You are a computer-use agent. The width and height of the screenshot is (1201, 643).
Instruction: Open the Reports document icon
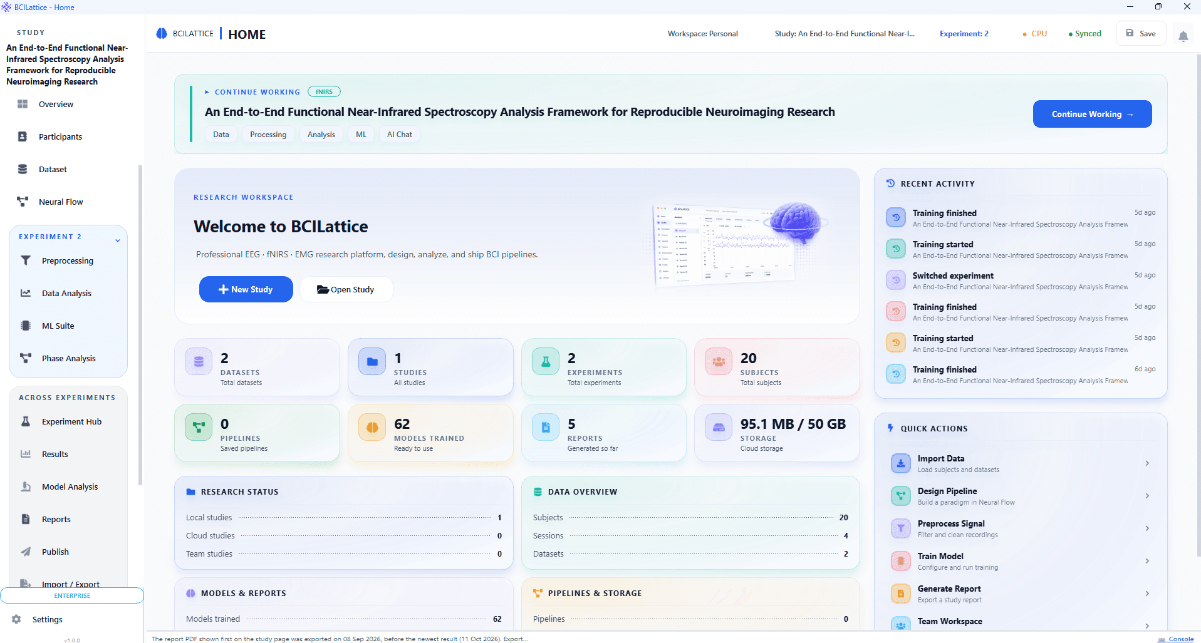pyautogui.click(x=26, y=519)
